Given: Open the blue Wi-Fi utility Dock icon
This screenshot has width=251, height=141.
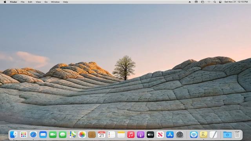Looking at the screenshot, I should (x=194, y=135).
